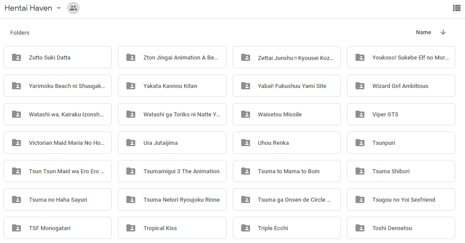
Task: Select Tsugou no Yoi Sexfriend folder name
Action: (x=404, y=200)
